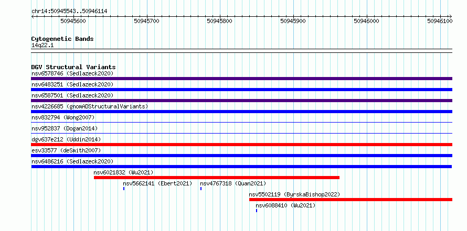Click the nsv6587501 (Sedlazeck2020) label
This screenshot has width=467, height=231.
tap(72, 95)
